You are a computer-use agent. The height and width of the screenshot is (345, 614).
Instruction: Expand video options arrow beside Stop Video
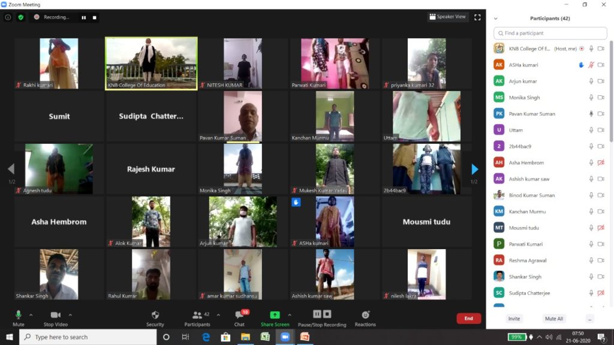[x=70, y=314]
